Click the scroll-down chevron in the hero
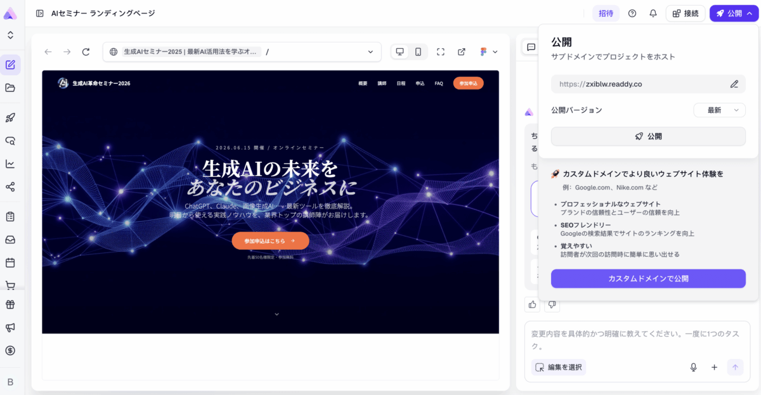The height and width of the screenshot is (395, 761). coord(276,314)
